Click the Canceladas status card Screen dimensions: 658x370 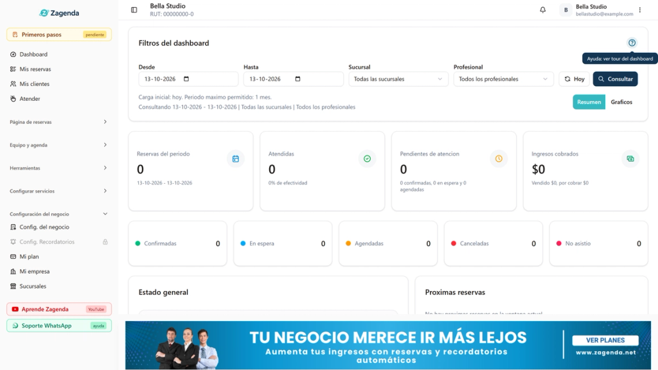click(493, 243)
